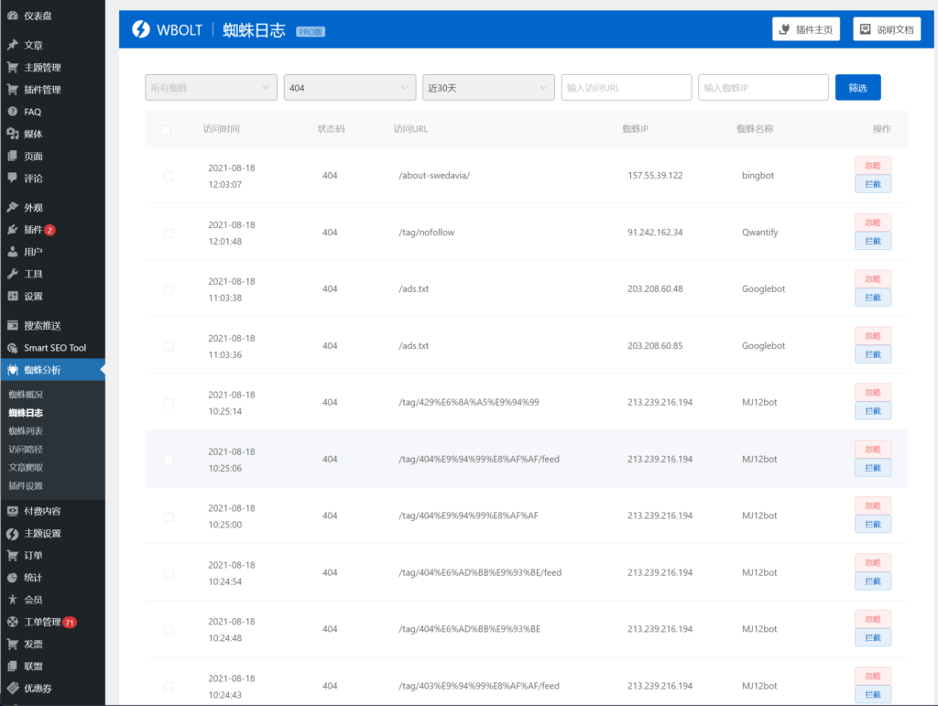Expand the 404 status code dropdown
Screen dimensions: 938x706
click(350, 88)
